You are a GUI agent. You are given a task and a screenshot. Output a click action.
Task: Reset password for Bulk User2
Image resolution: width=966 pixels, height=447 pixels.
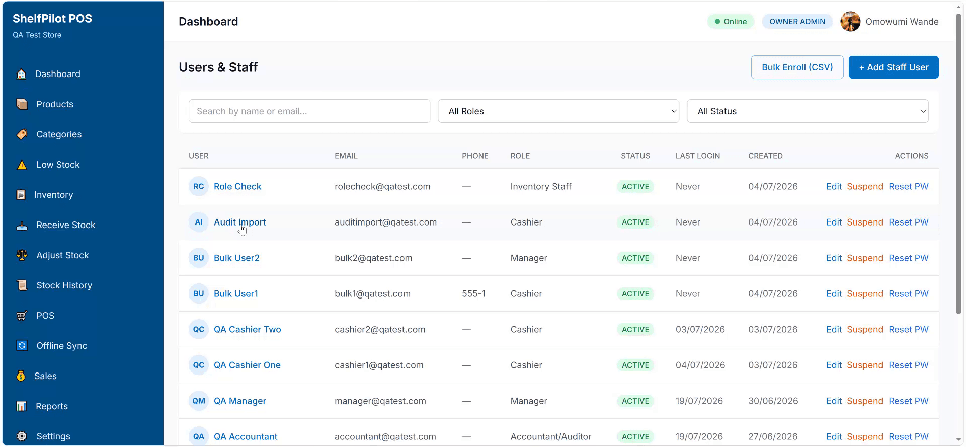909,258
